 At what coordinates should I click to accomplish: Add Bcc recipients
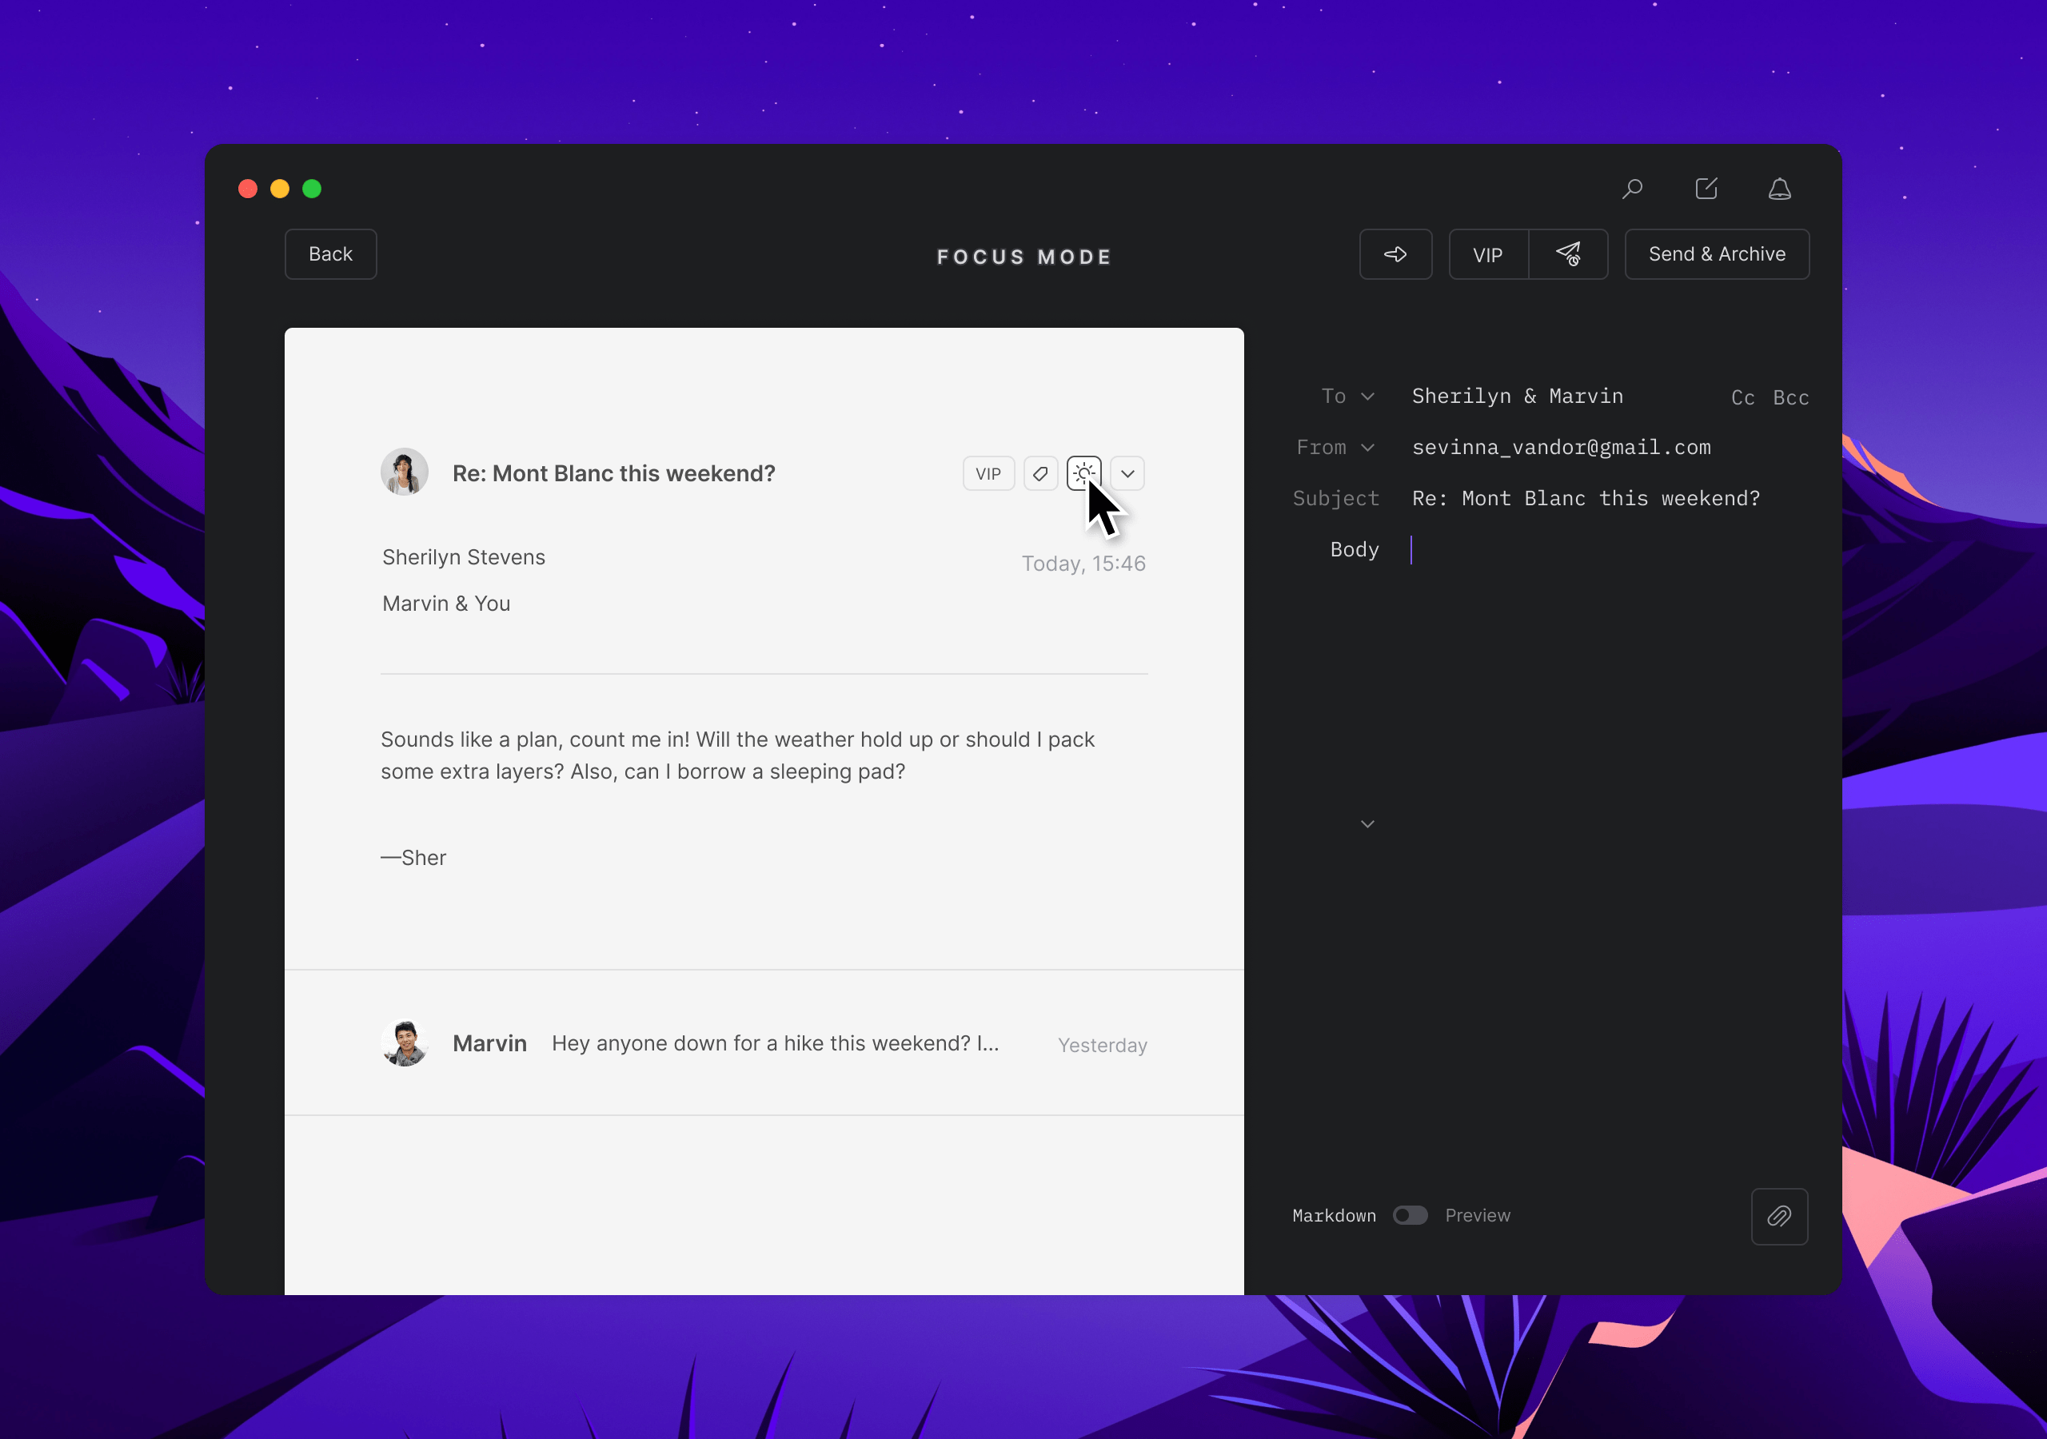1790,397
